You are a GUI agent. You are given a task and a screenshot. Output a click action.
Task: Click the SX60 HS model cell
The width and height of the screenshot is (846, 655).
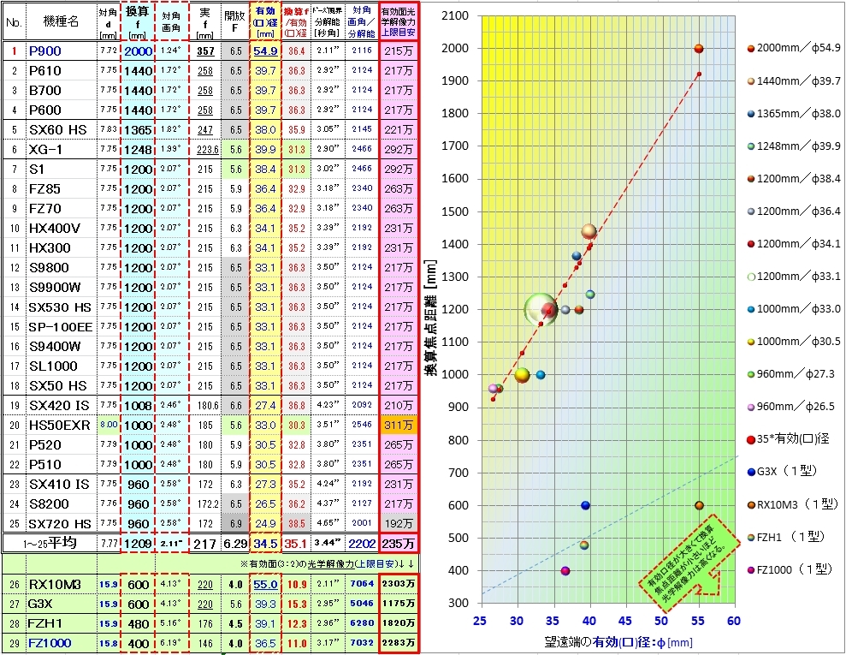[x=61, y=130]
